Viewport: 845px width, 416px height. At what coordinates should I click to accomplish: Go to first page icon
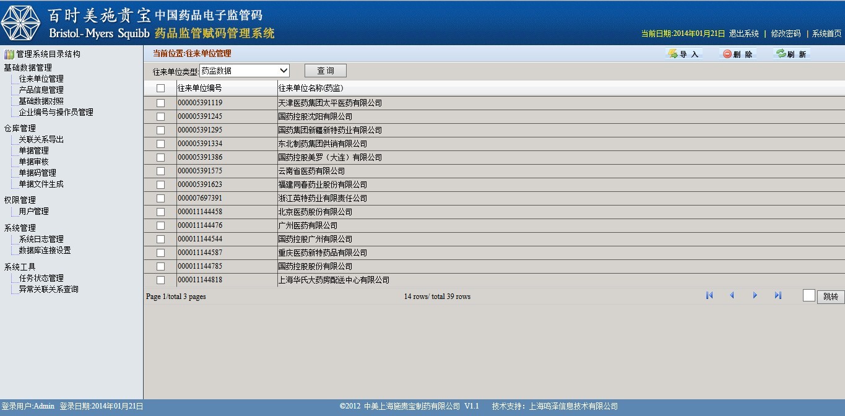[x=709, y=295]
